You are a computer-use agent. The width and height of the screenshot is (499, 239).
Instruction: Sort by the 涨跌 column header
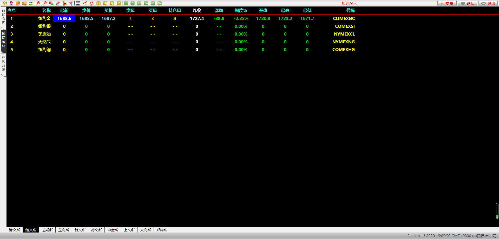[x=219, y=10]
